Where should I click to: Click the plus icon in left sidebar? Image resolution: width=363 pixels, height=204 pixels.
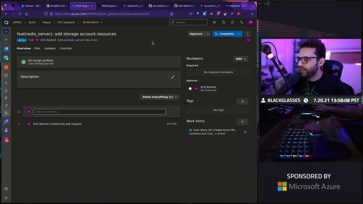[6, 40]
